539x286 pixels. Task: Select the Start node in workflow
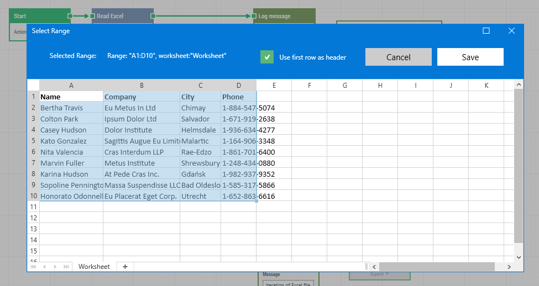tap(40, 16)
